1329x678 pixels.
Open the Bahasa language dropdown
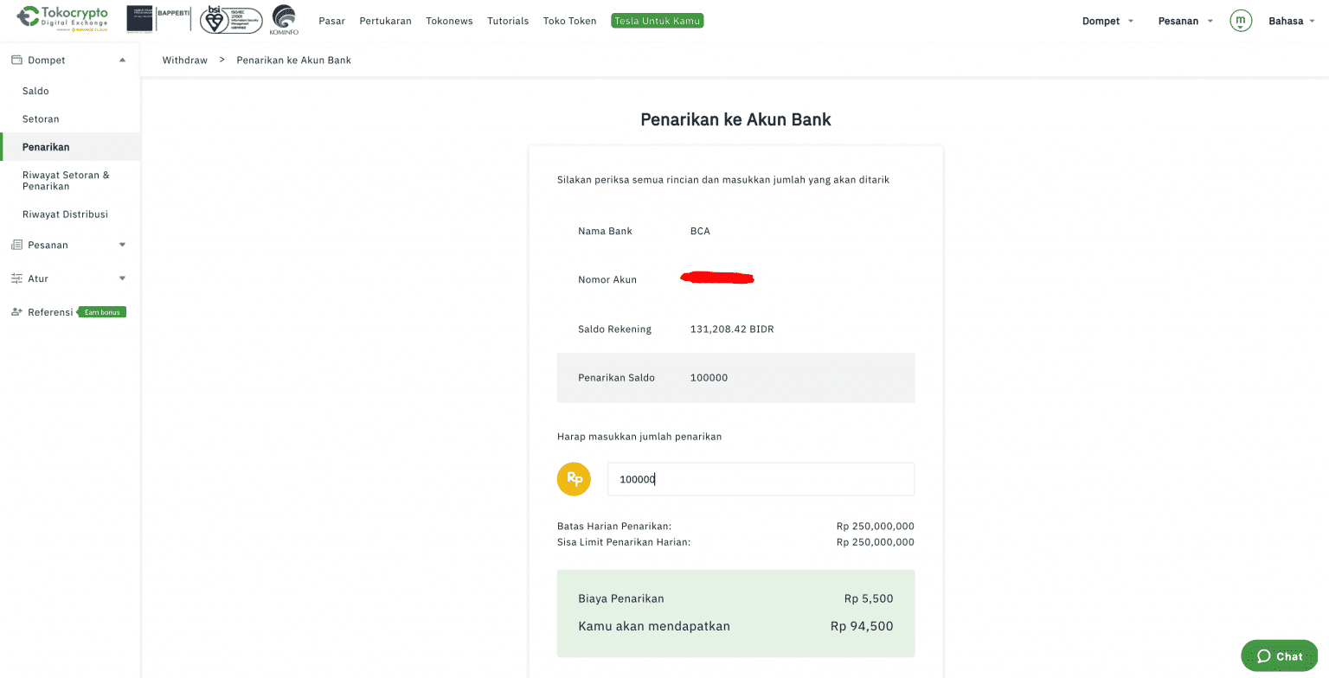coord(1293,21)
